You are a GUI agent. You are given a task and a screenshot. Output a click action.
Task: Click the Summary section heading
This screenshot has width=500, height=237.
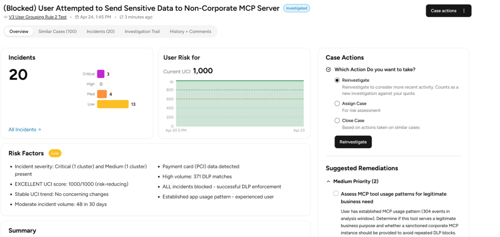click(x=22, y=231)
